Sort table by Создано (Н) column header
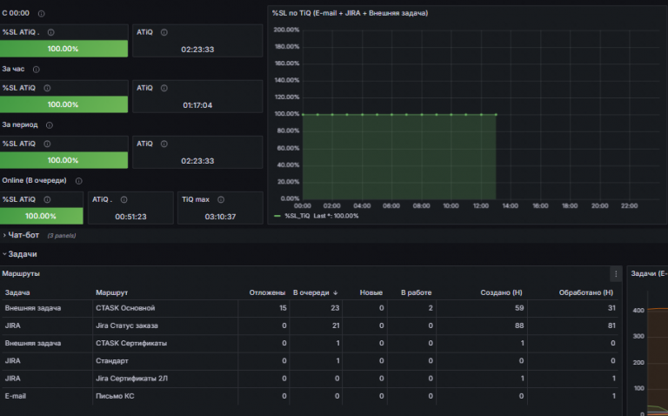The height and width of the screenshot is (416, 668). point(501,292)
